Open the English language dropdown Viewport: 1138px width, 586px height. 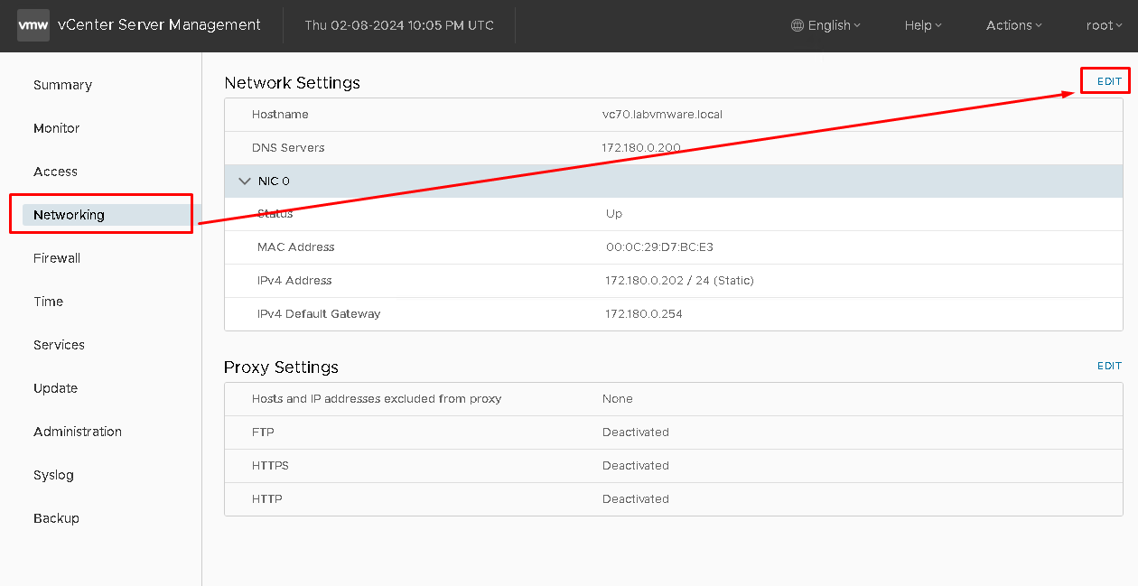(826, 25)
